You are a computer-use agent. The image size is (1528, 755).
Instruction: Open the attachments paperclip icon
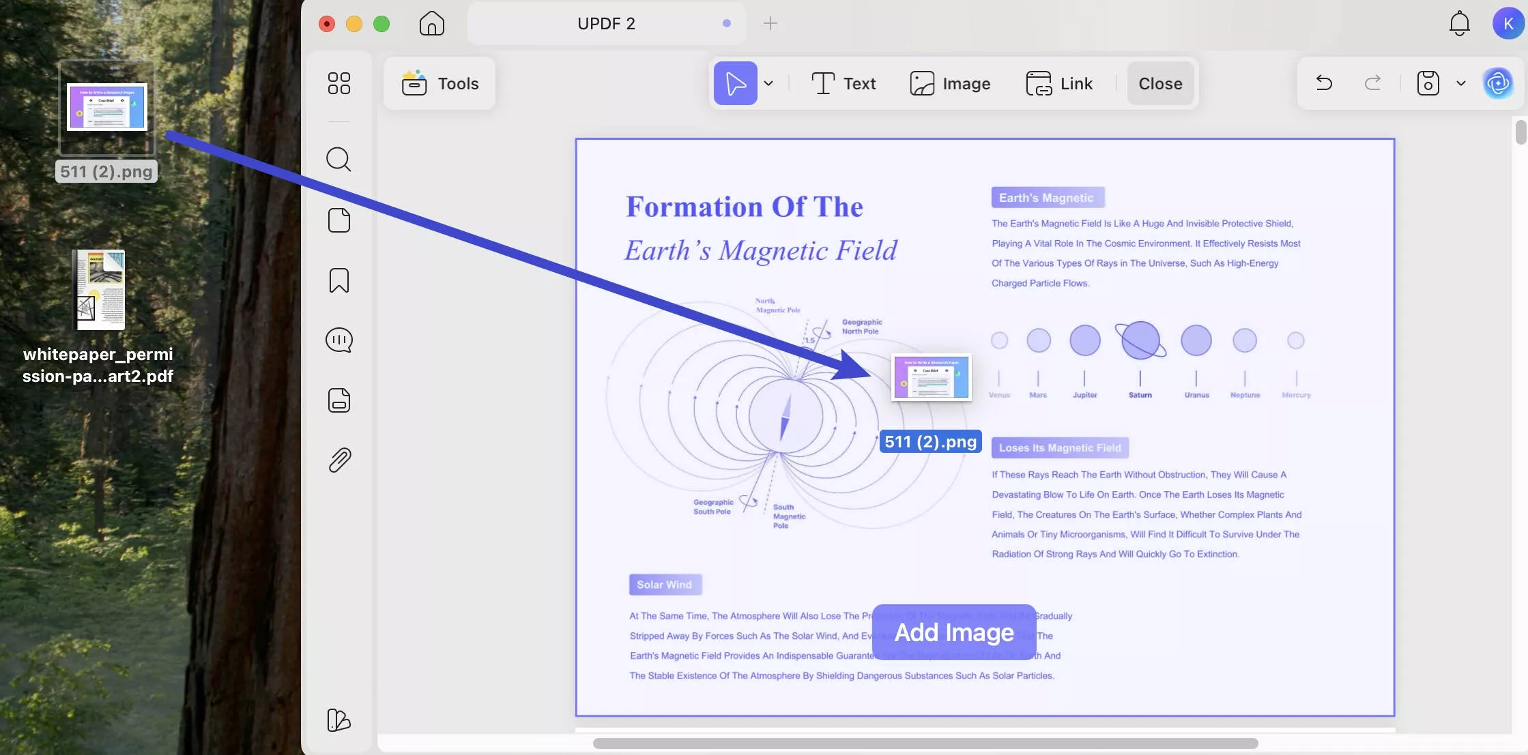point(338,460)
